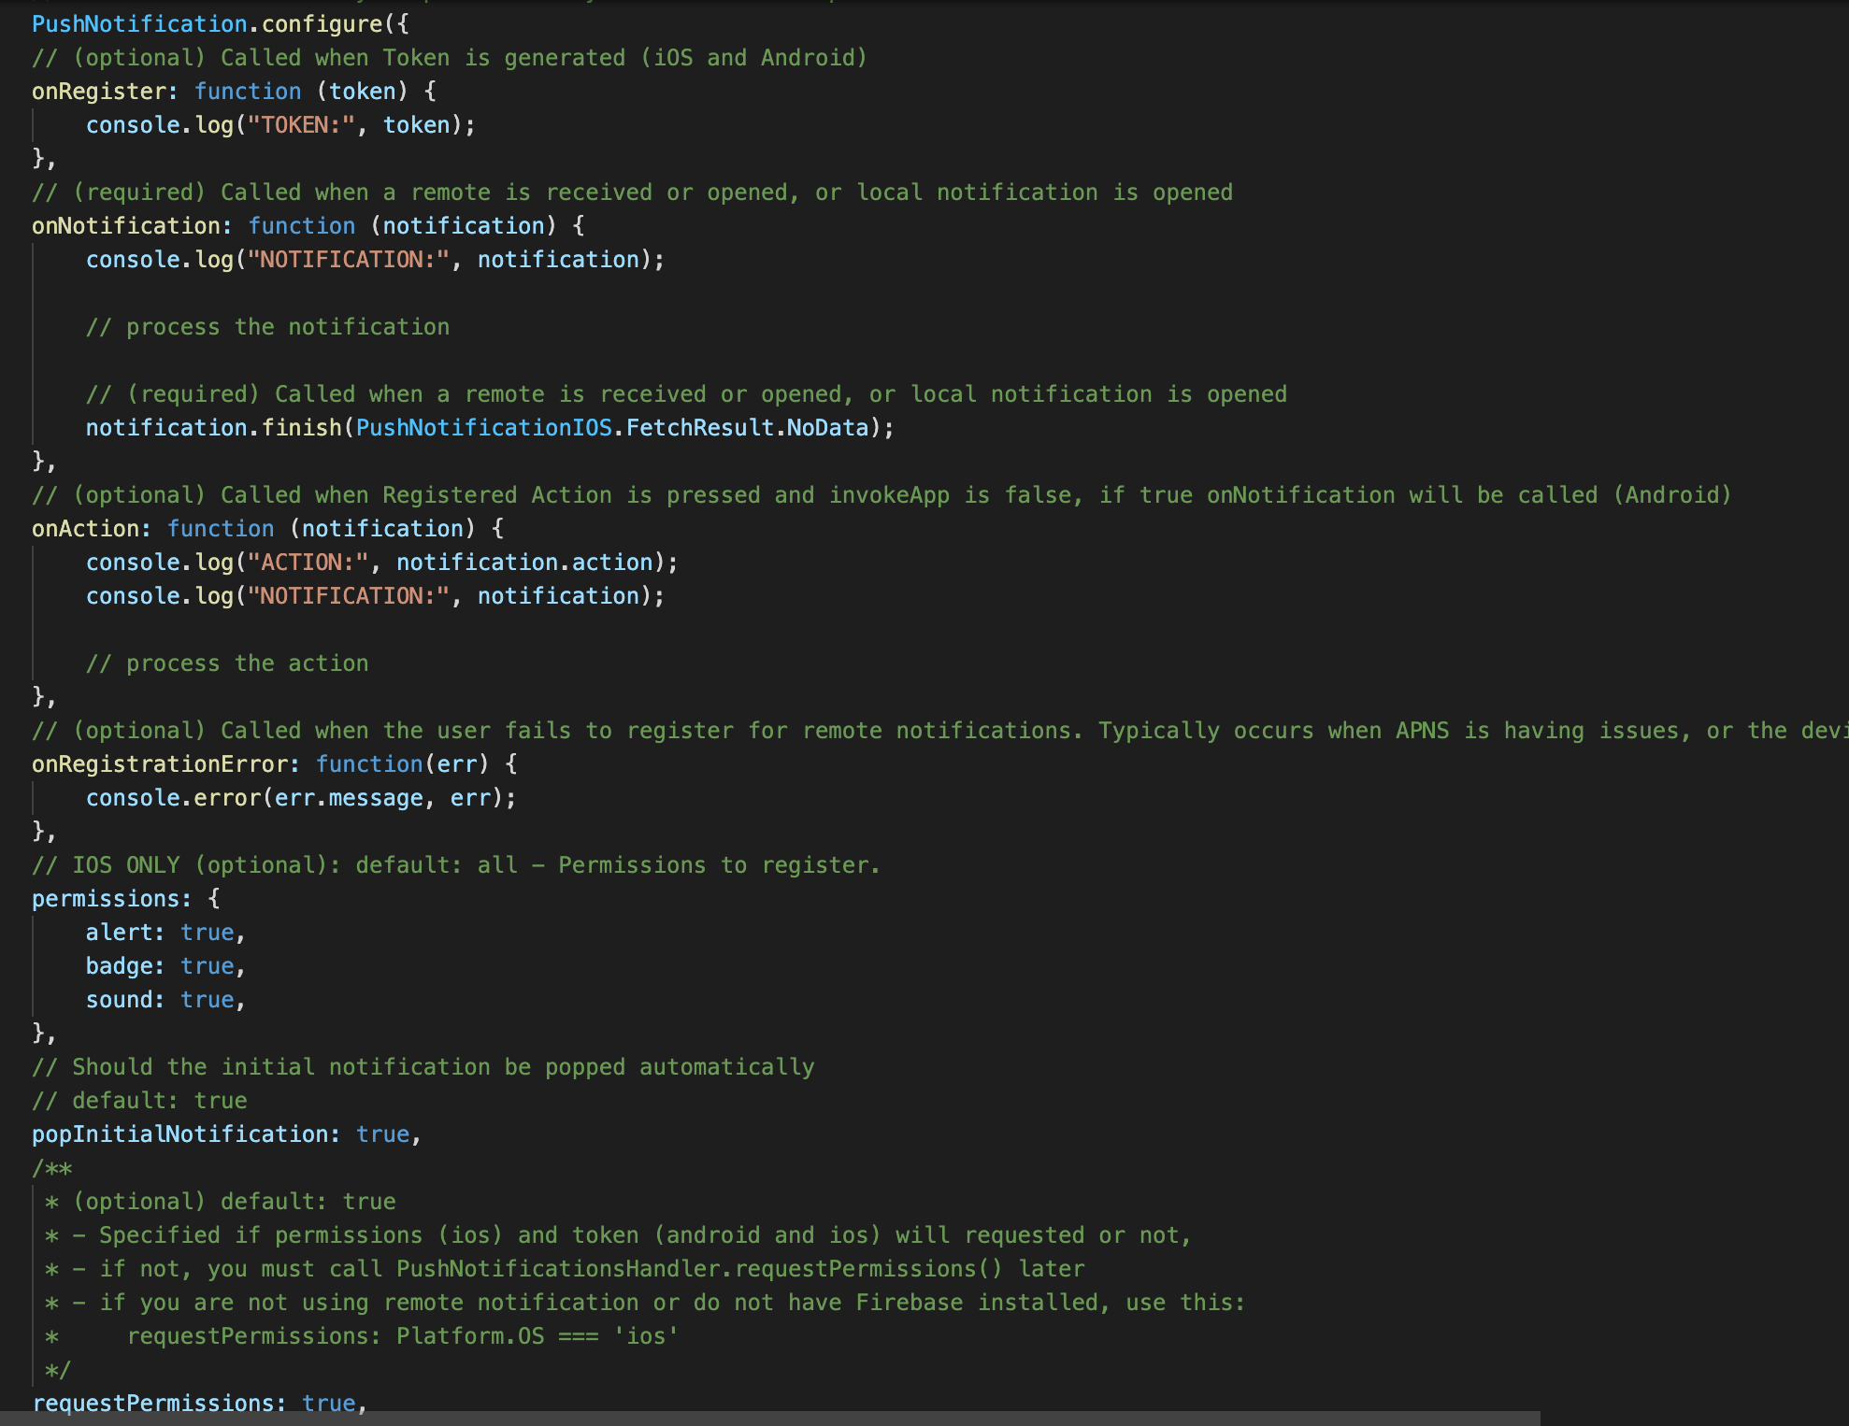Click the err.message argument

(x=349, y=798)
